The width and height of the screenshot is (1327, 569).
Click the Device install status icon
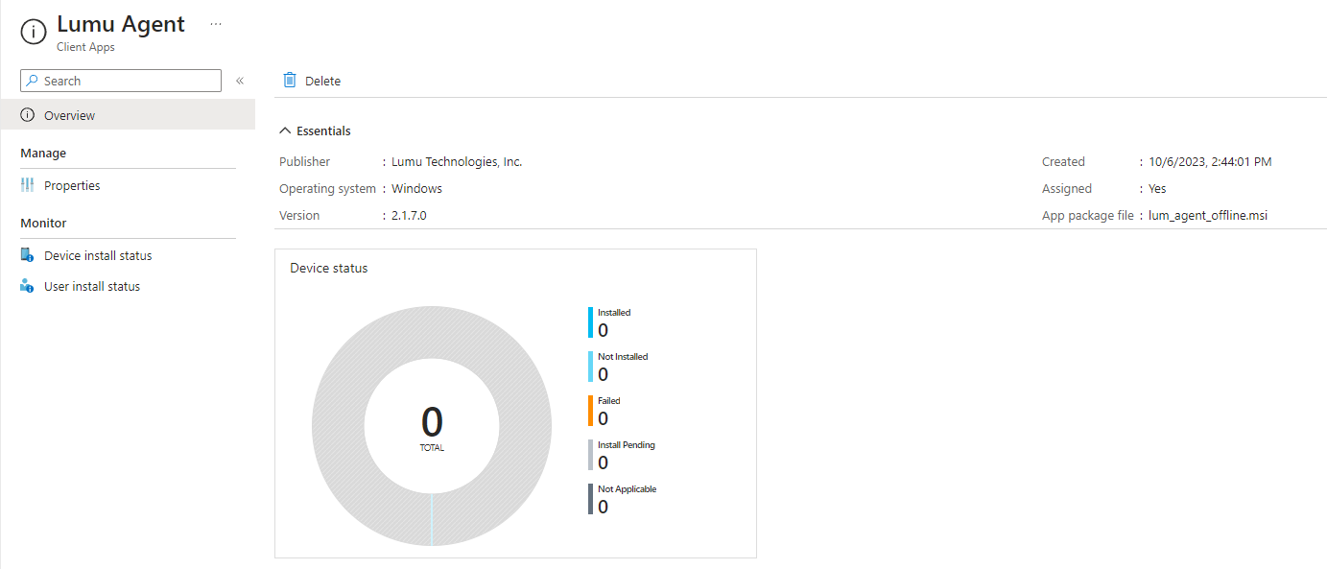(x=27, y=255)
